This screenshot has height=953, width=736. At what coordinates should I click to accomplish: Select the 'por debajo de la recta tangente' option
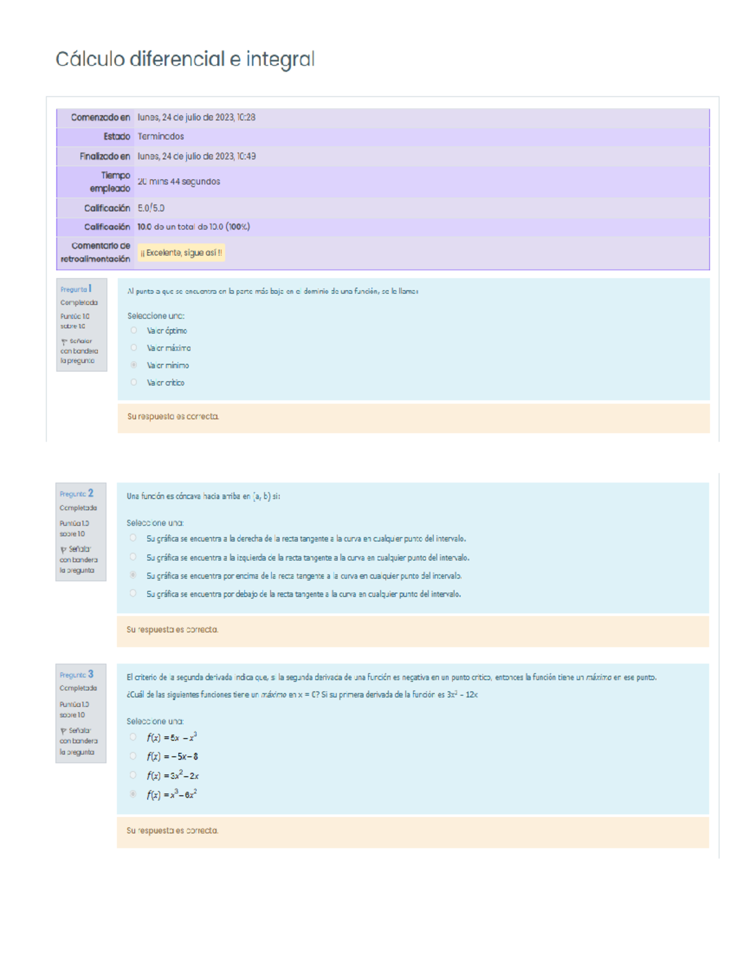click(x=133, y=593)
